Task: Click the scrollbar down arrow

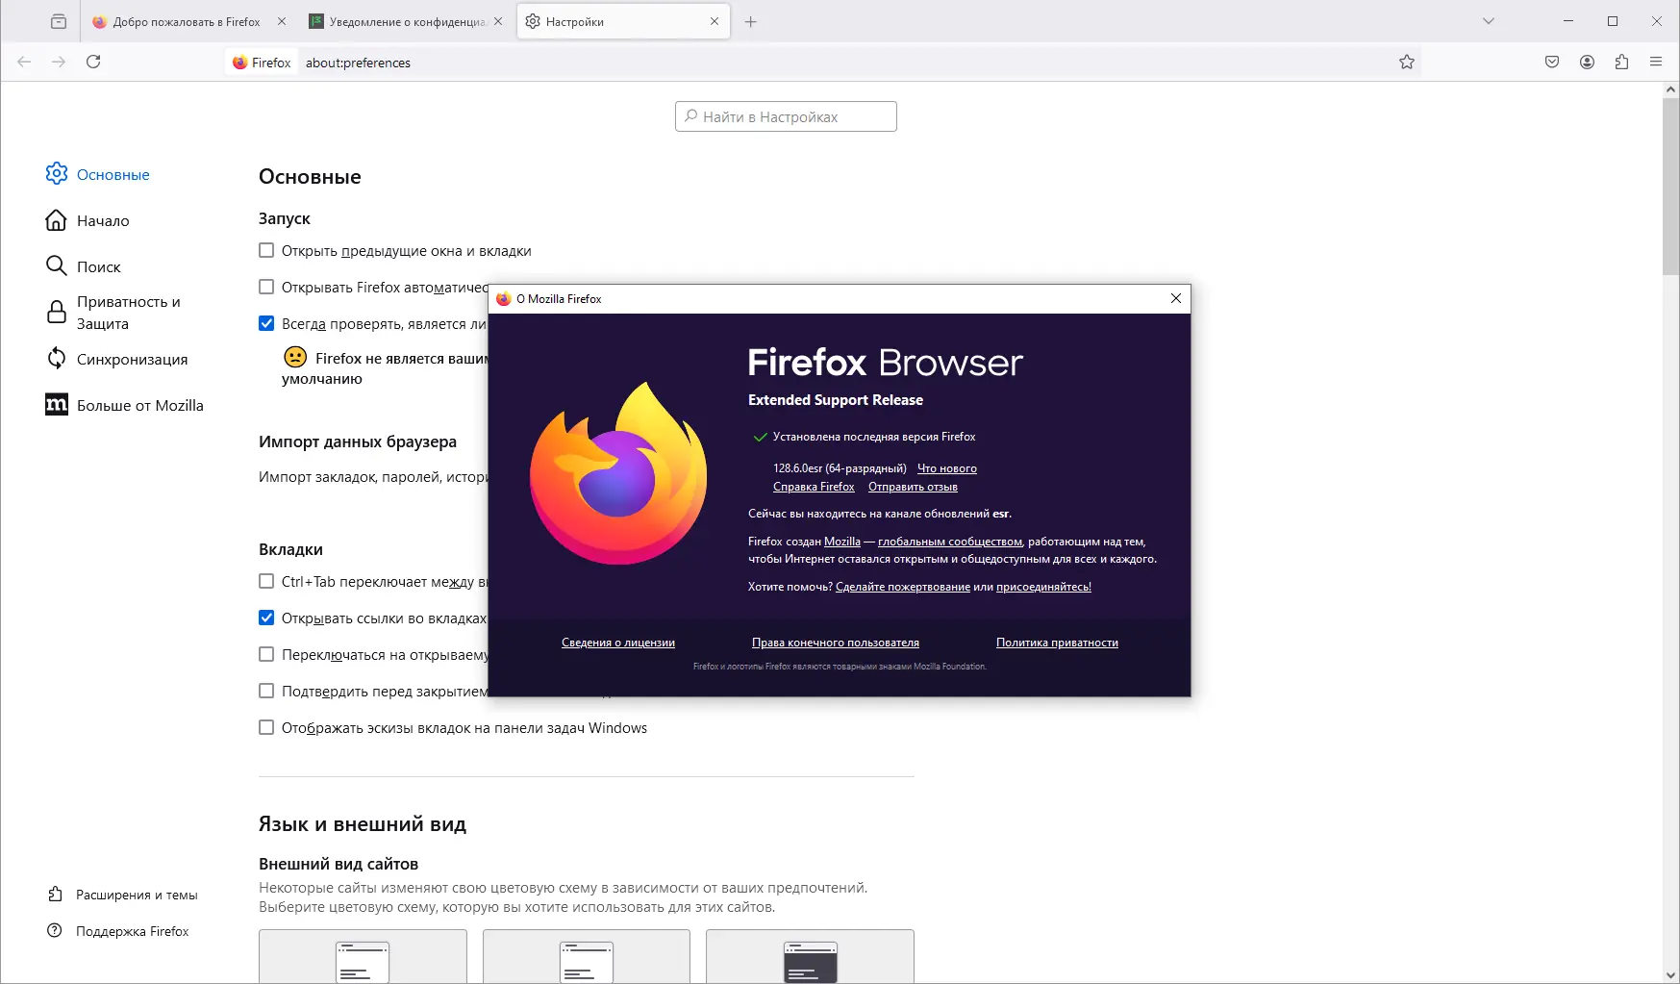Action: click(1670, 974)
